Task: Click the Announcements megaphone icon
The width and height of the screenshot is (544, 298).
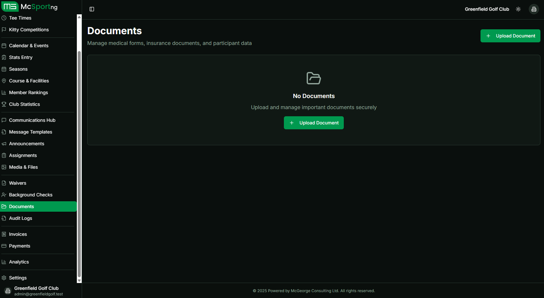Action: click(x=4, y=144)
